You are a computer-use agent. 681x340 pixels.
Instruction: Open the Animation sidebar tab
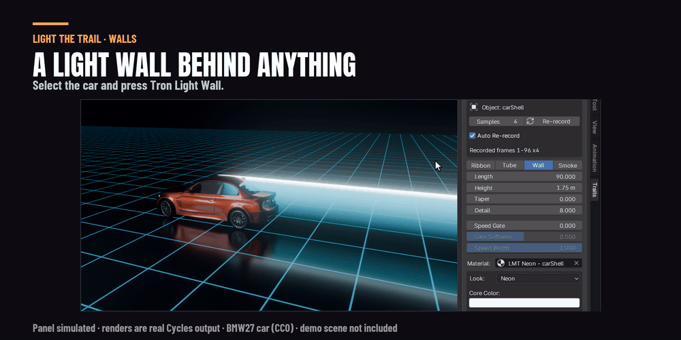click(x=595, y=158)
